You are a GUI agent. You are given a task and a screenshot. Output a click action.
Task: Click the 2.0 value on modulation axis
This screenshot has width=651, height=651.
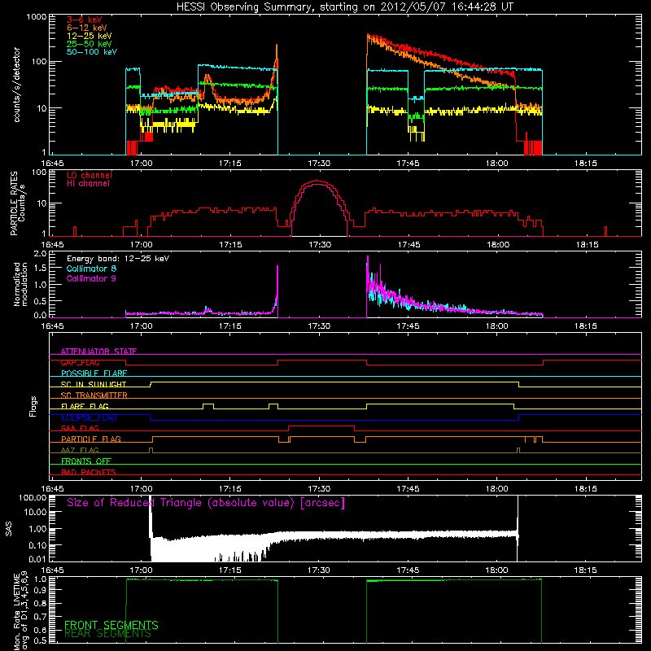[x=40, y=254]
